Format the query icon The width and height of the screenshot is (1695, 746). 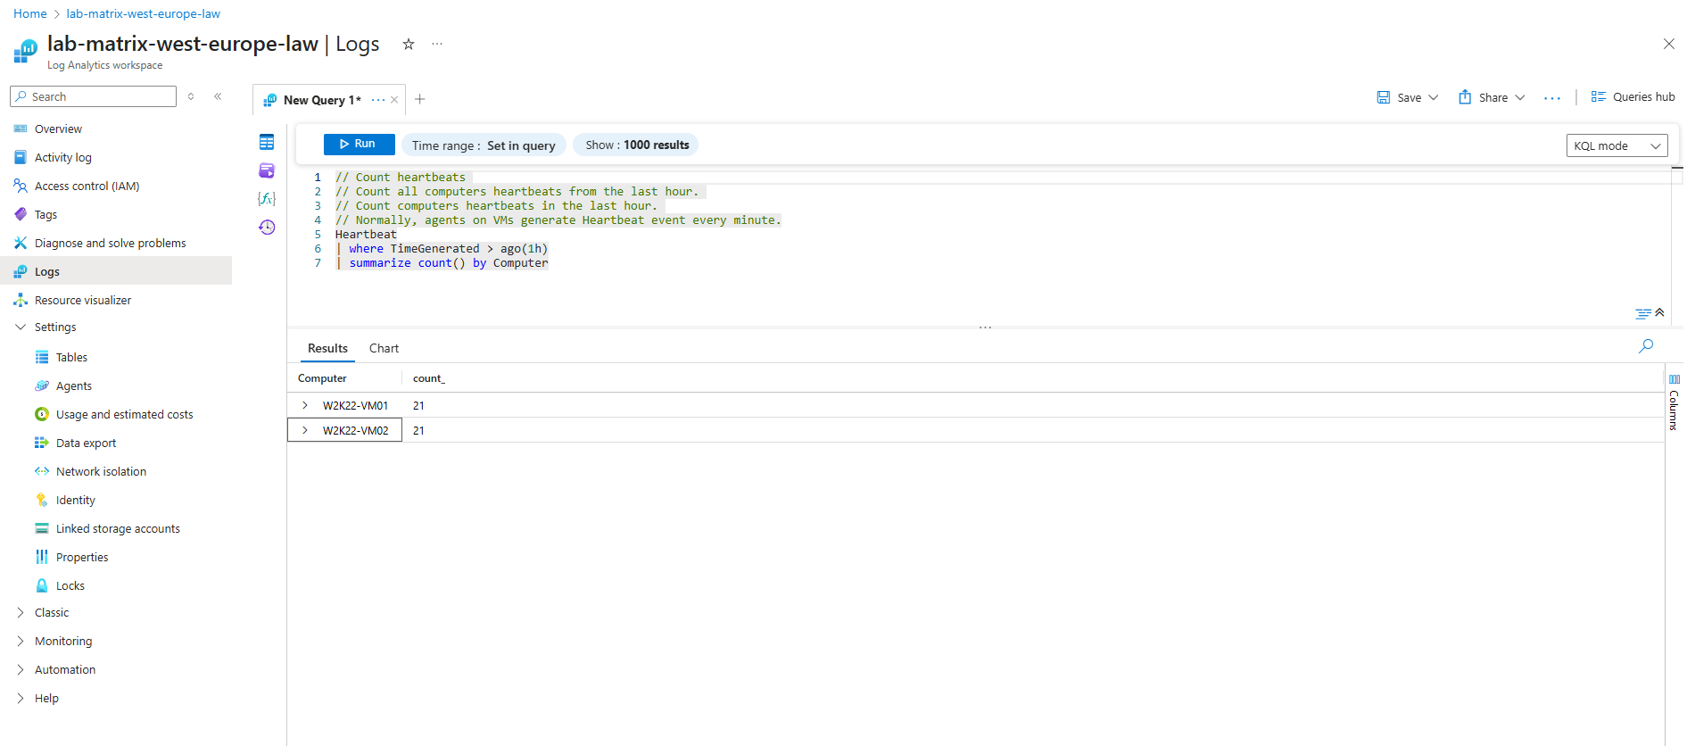click(1642, 313)
